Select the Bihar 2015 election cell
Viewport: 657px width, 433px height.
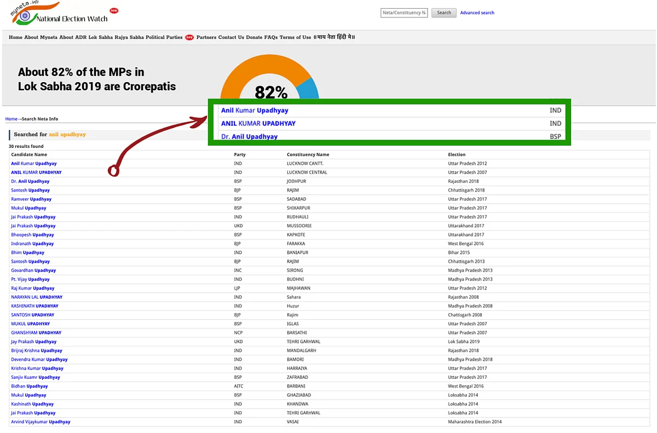[459, 253]
